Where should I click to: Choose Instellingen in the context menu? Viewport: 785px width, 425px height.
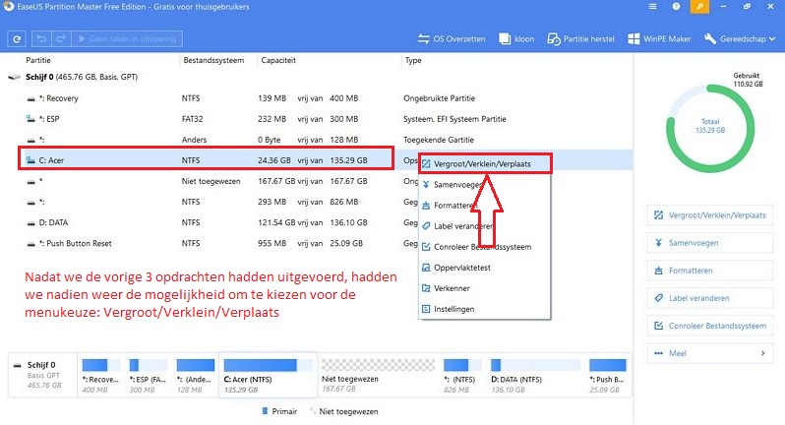[x=485, y=309]
